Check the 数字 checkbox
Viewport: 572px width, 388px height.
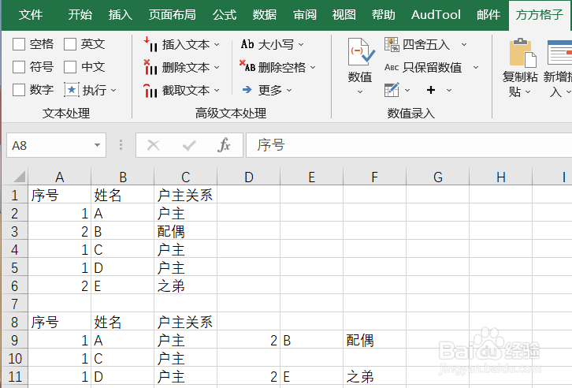click(x=19, y=90)
